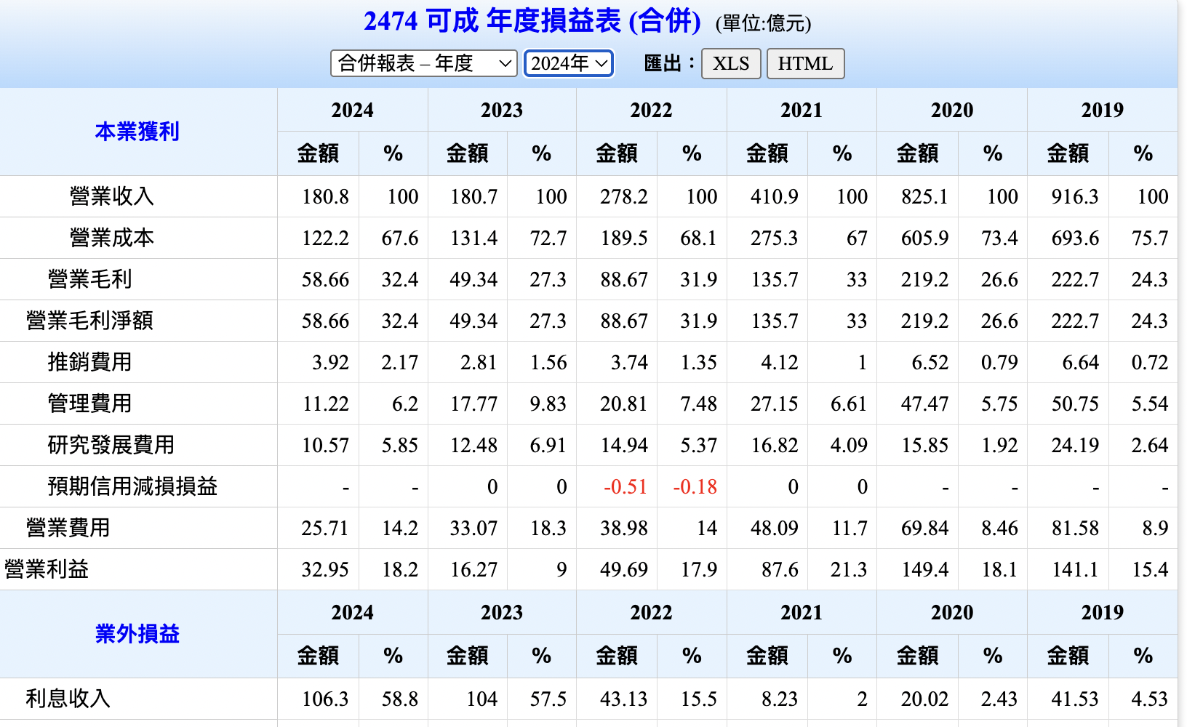Click the 2024 營業利益 value 32.95

[325, 569]
